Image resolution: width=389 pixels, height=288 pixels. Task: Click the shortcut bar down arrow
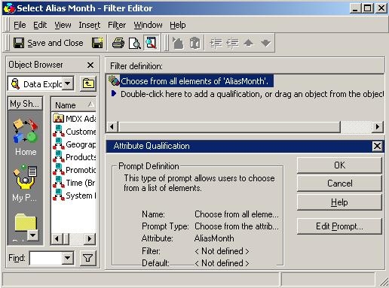point(33,235)
